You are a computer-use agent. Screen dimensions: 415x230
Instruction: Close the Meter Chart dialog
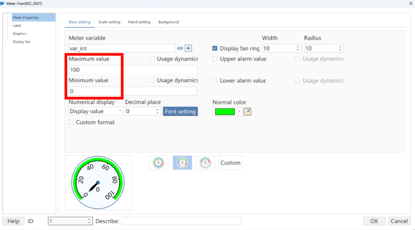tap(411, 3)
